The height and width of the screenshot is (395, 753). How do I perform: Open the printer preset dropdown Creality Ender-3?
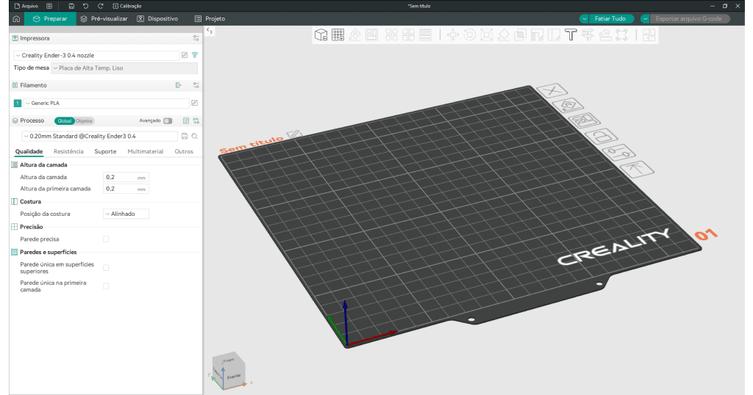[96, 55]
